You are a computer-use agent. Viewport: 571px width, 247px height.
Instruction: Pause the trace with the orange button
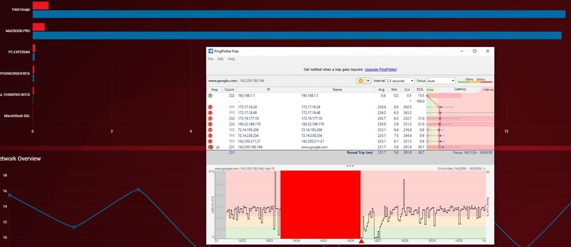click(x=361, y=81)
